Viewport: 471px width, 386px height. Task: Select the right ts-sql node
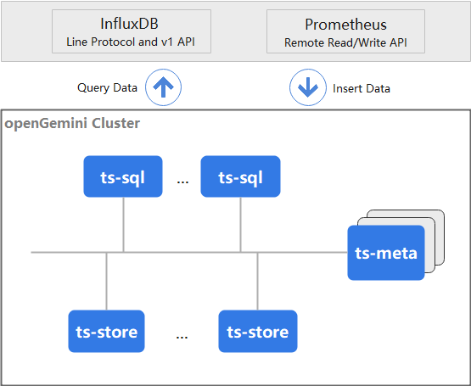241,176
